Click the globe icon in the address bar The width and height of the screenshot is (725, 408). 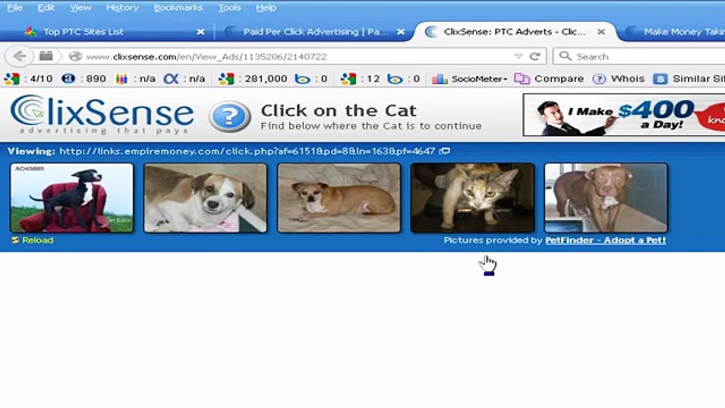pyautogui.click(x=75, y=57)
